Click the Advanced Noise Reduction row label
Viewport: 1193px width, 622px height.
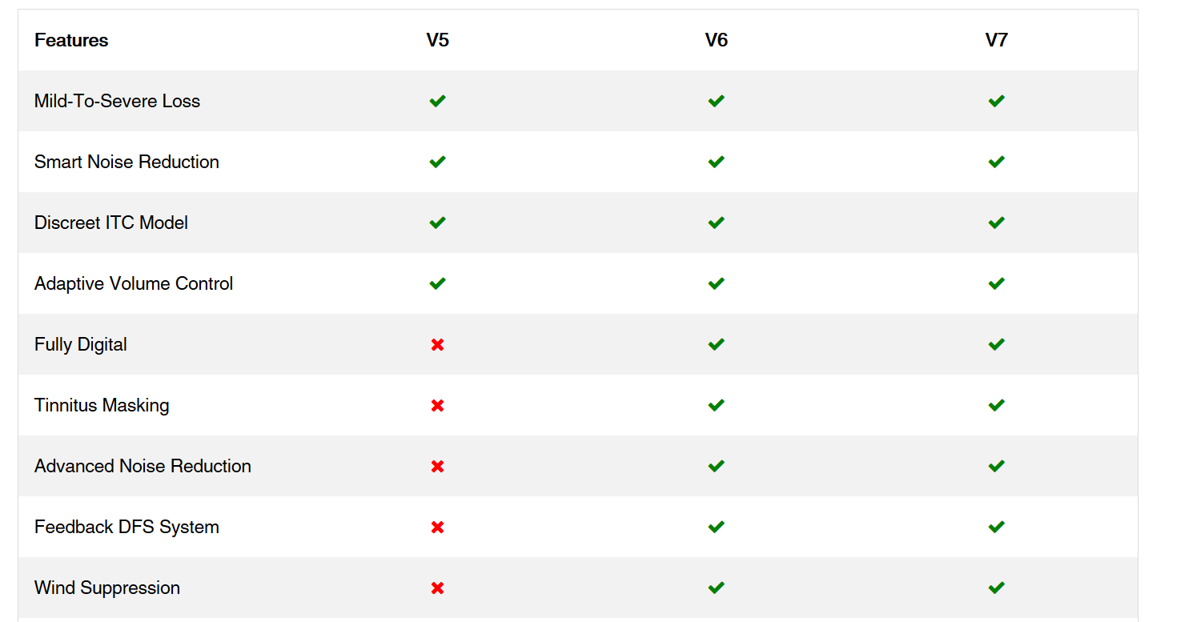click(143, 466)
